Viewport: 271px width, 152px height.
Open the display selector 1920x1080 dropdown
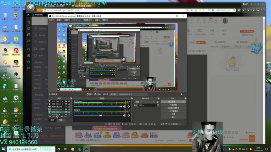pos(128,94)
